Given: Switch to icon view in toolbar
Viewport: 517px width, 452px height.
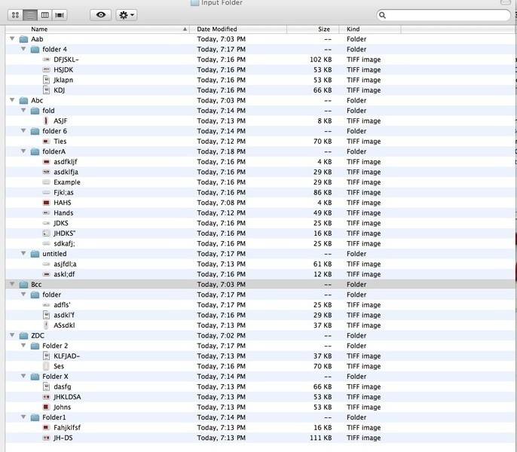Looking at the screenshot, I should [x=15, y=15].
